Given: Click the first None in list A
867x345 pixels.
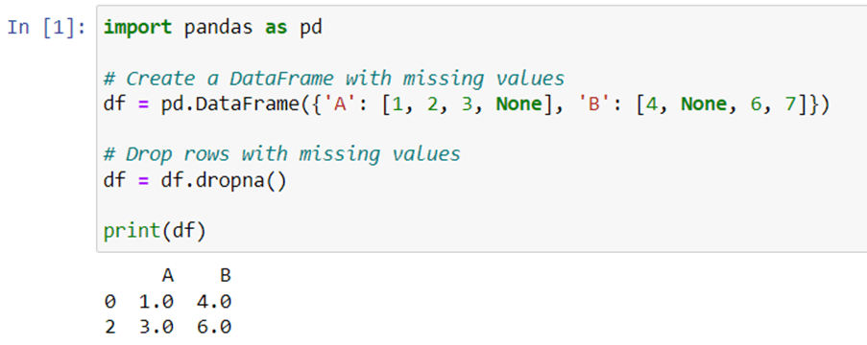Looking at the screenshot, I should [x=518, y=104].
